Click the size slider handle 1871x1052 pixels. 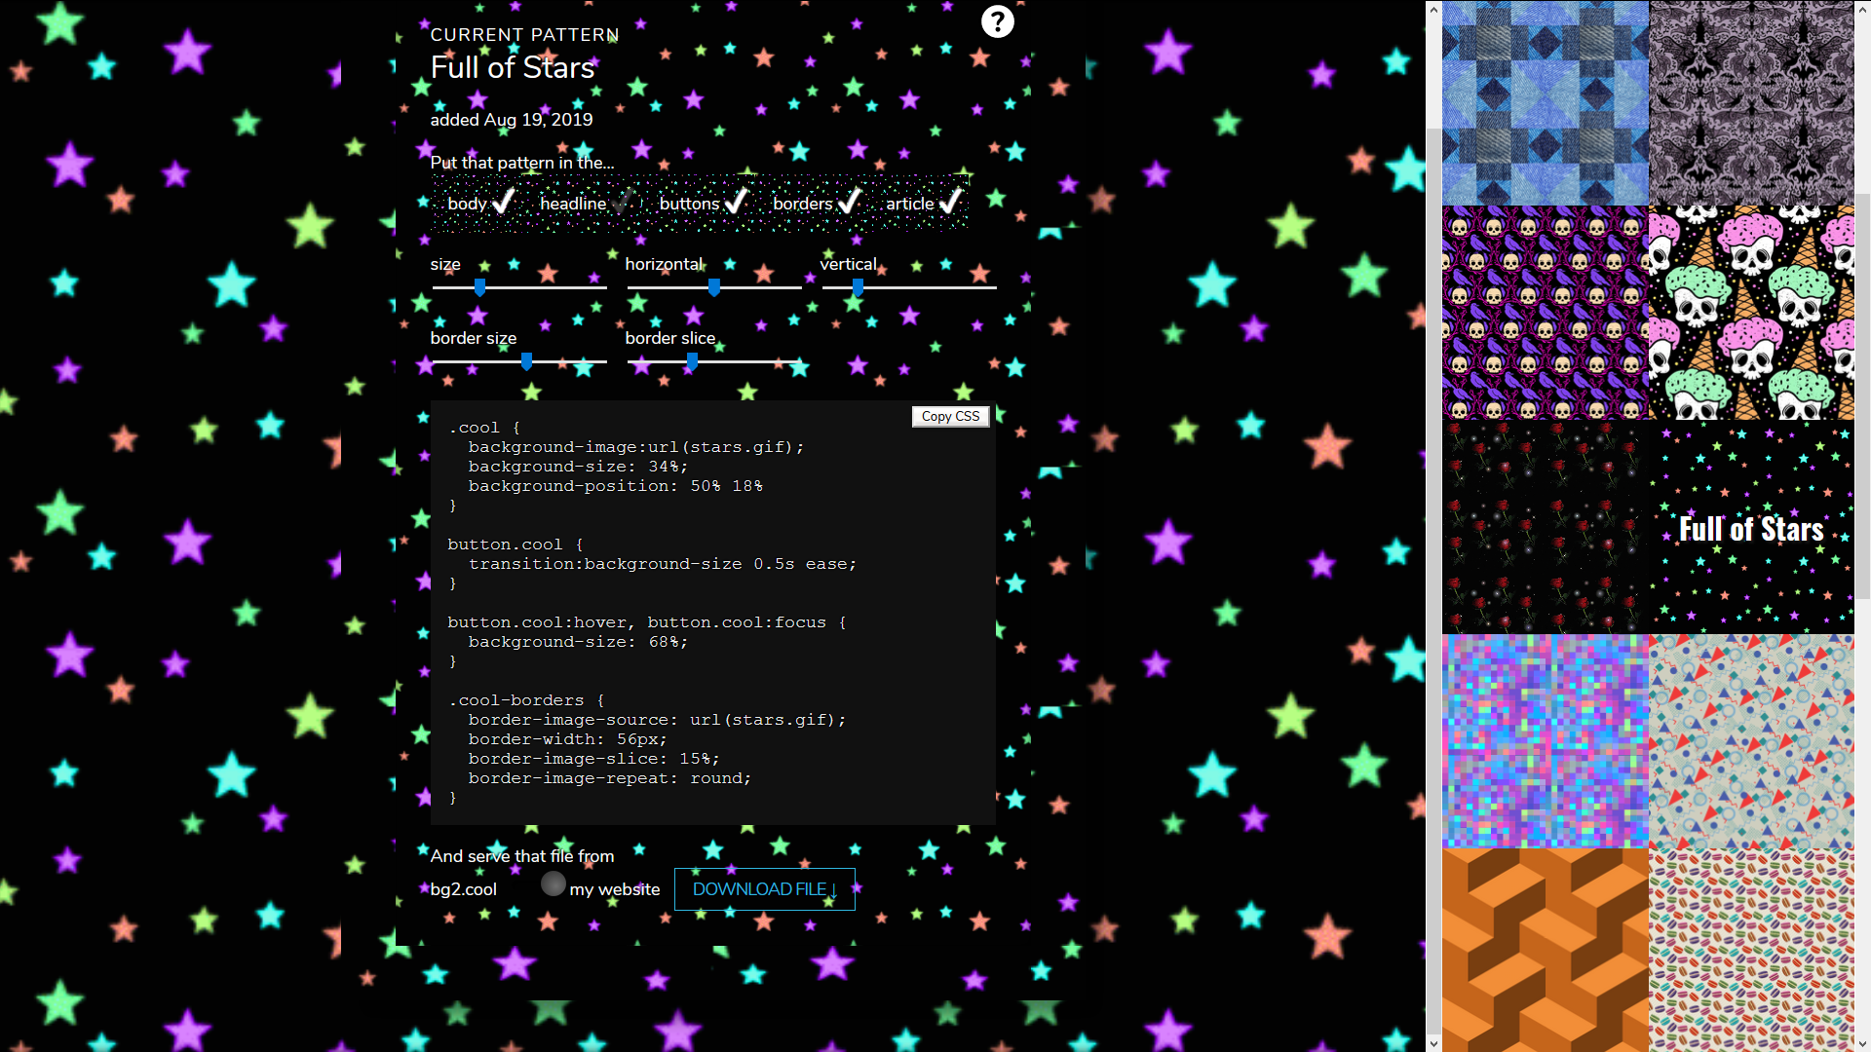(479, 287)
